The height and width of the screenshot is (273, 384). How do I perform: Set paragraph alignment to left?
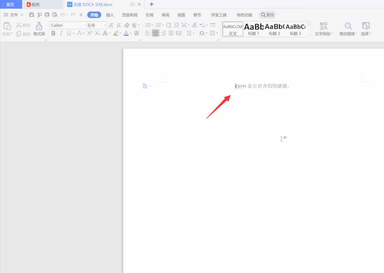coord(148,33)
